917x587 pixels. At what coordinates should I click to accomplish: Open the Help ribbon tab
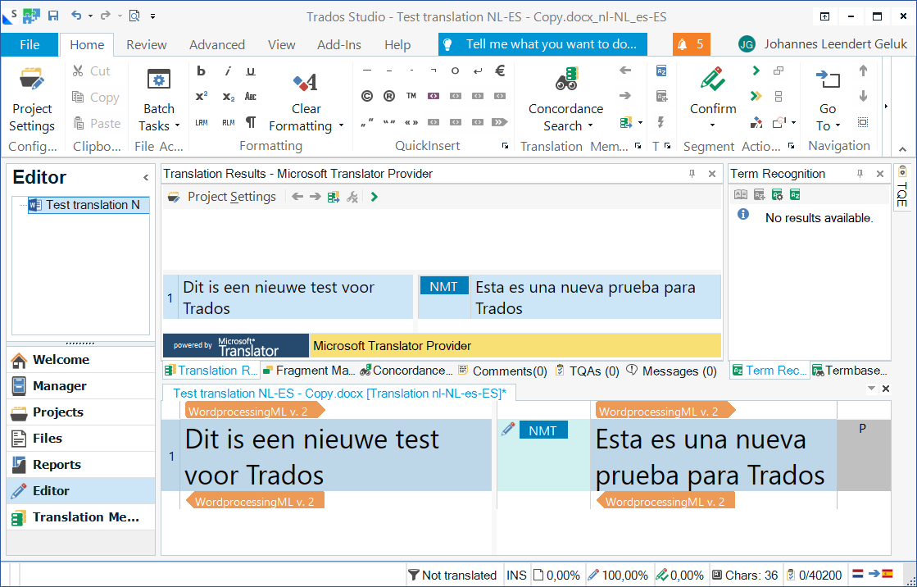(x=397, y=44)
